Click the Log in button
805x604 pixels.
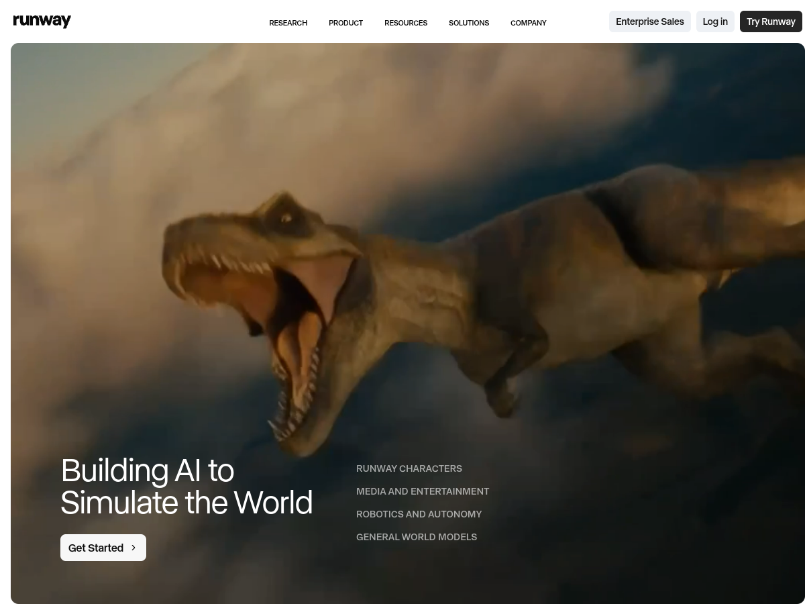tap(715, 21)
